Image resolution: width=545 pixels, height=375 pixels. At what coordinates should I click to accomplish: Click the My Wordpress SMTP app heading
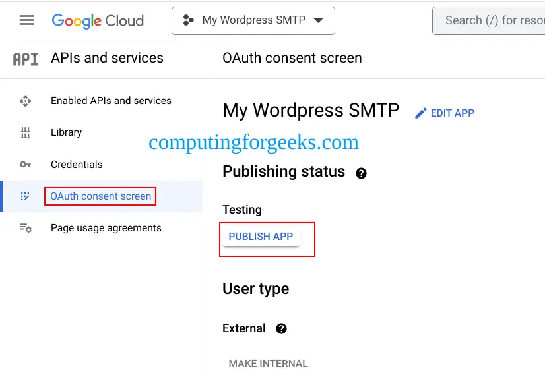(311, 111)
